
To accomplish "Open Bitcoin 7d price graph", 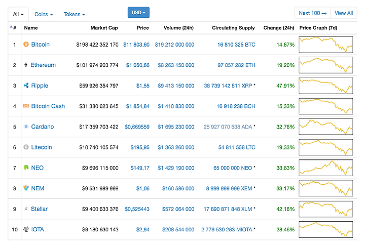I will point(326,45).
